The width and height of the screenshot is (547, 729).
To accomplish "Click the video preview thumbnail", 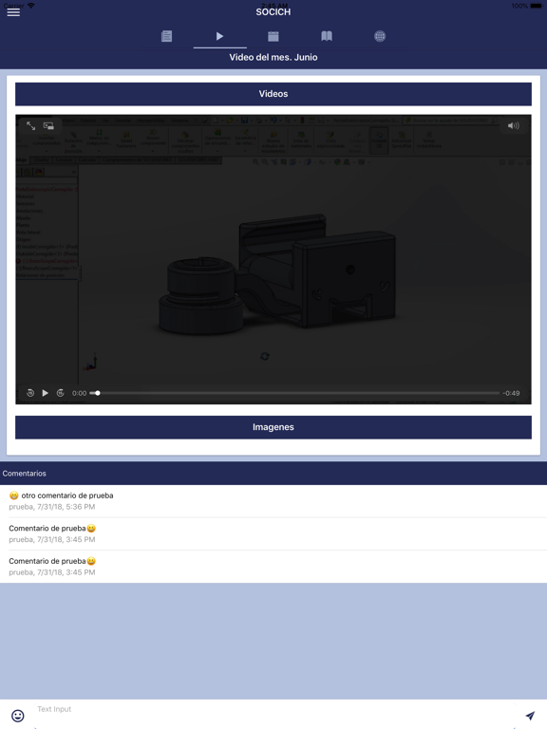I will pyautogui.click(x=273, y=259).
